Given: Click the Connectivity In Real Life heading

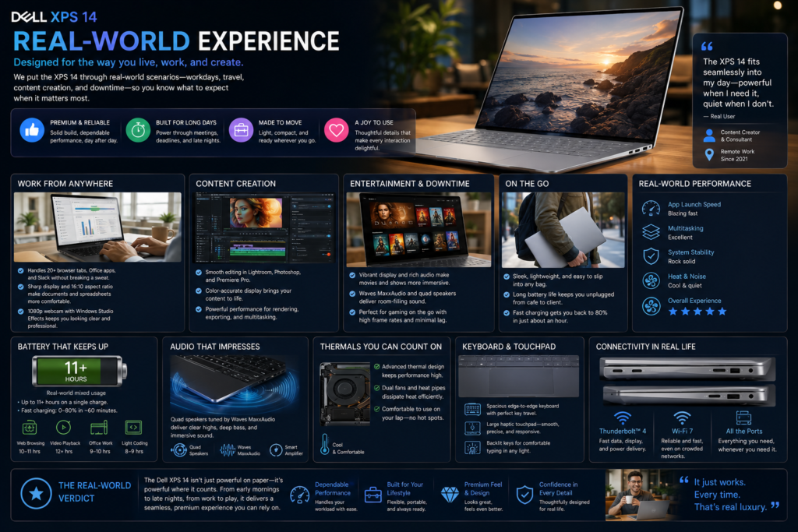Looking at the screenshot, I should pyautogui.click(x=645, y=347).
